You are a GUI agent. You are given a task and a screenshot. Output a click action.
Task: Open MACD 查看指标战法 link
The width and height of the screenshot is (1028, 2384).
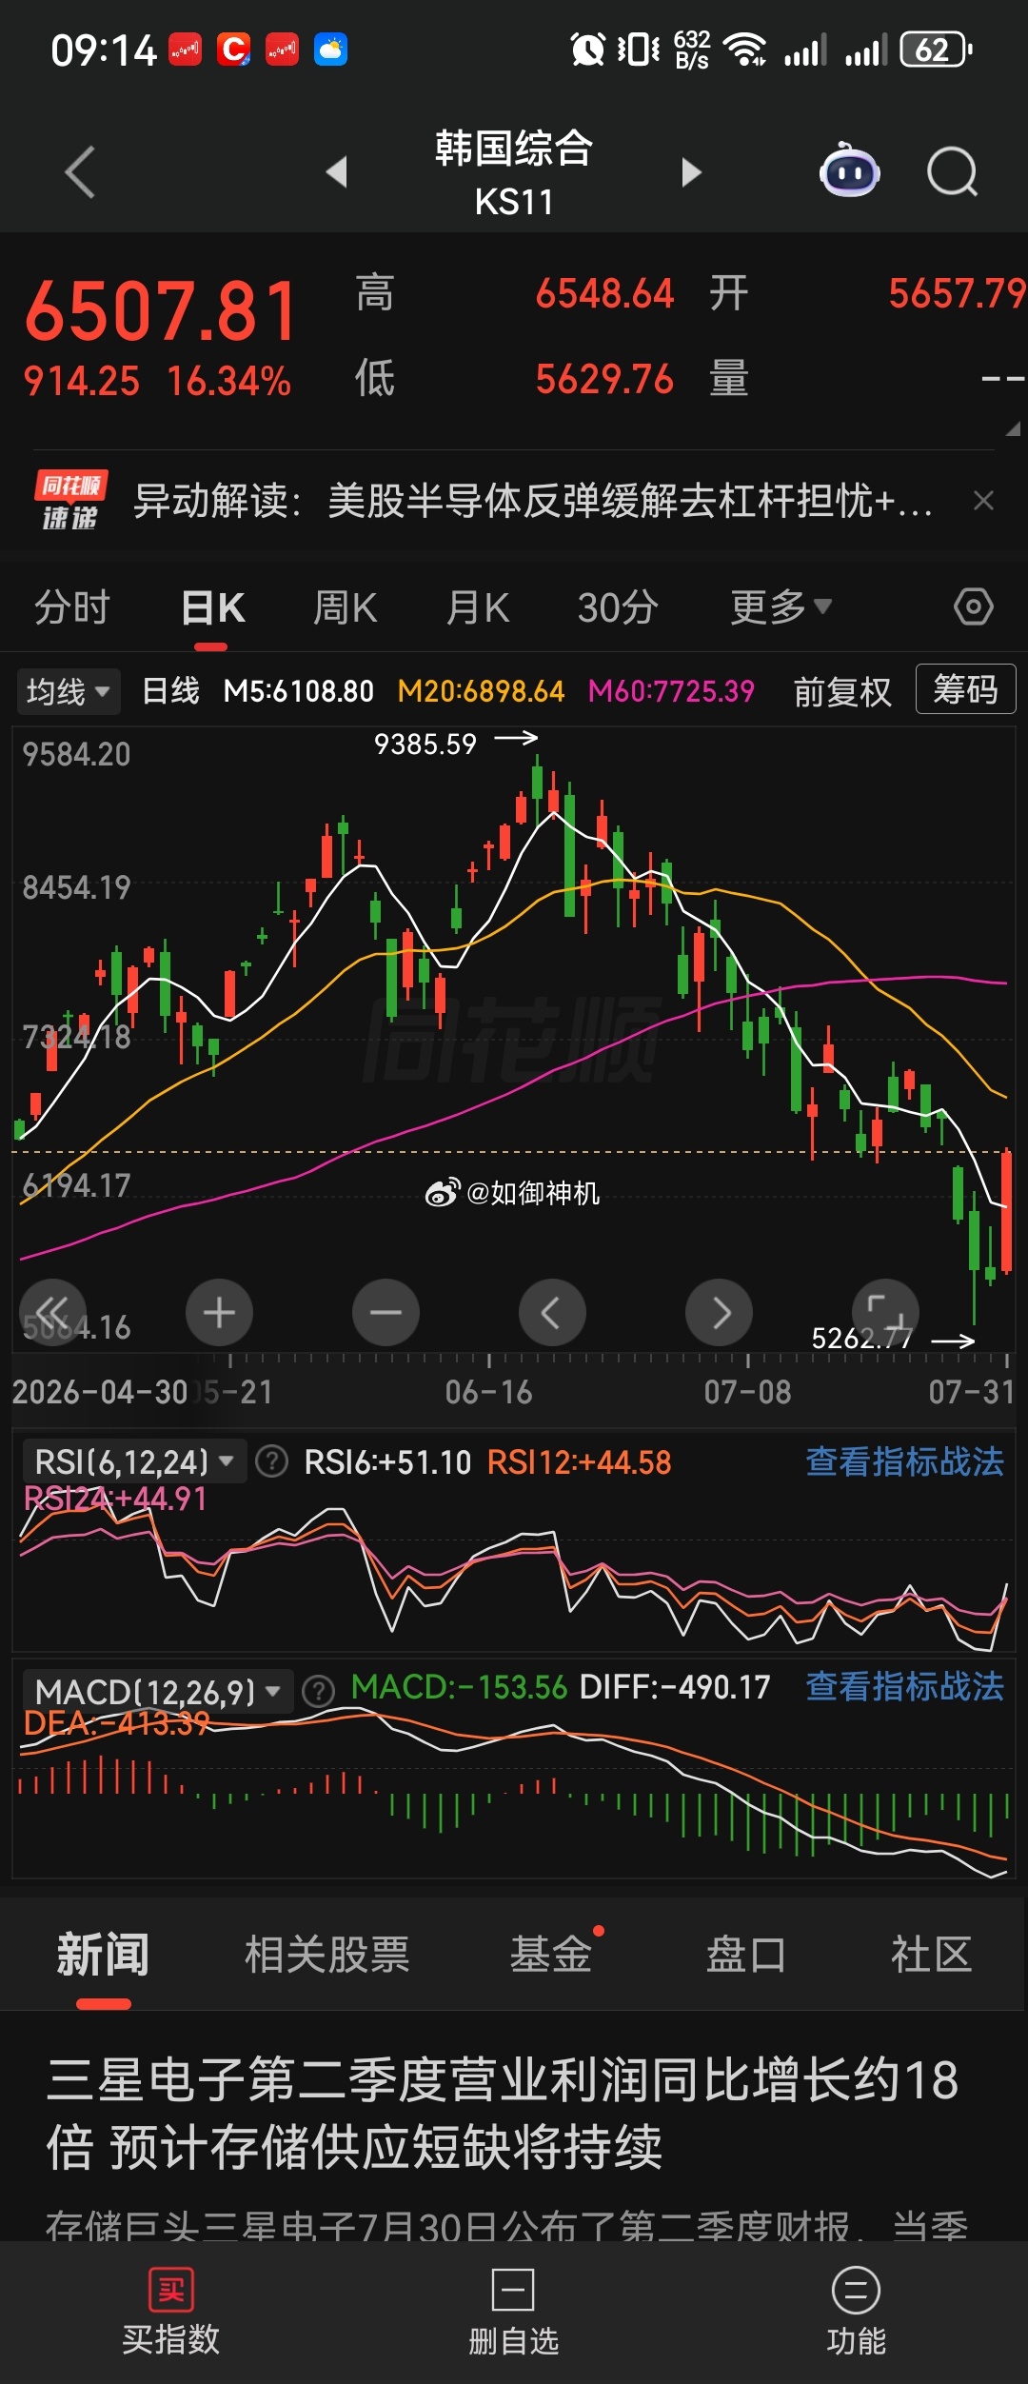(x=904, y=1686)
